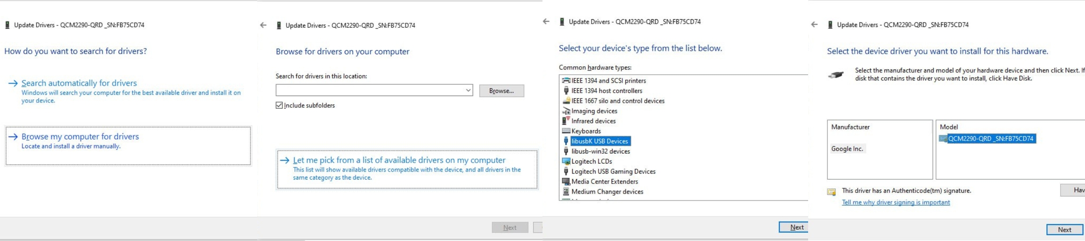Click Next in hardware types dialog
This screenshot has width=1085, height=241.
tap(796, 227)
